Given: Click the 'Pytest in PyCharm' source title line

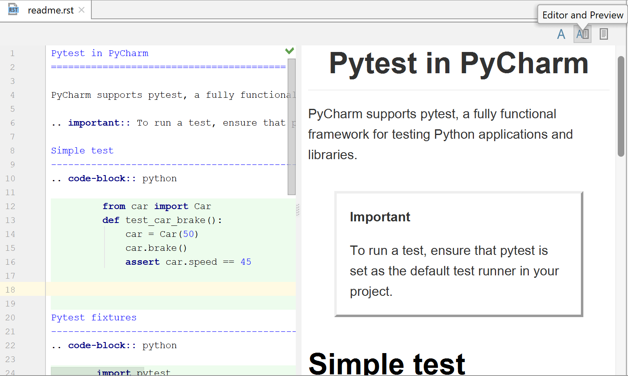Looking at the screenshot, I should (x=100, y=53).
